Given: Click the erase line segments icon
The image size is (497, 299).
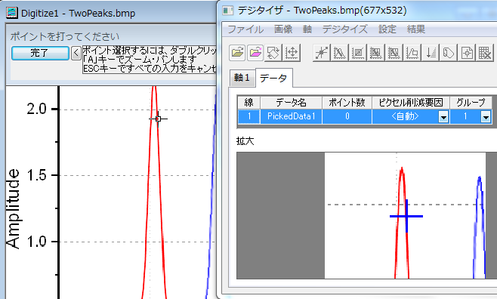Looking at the screenshot, I should tap(339, 53).
